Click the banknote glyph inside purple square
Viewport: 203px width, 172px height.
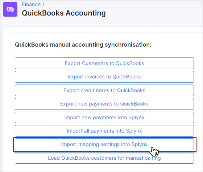pyautogui.click(x=10, y=9)
